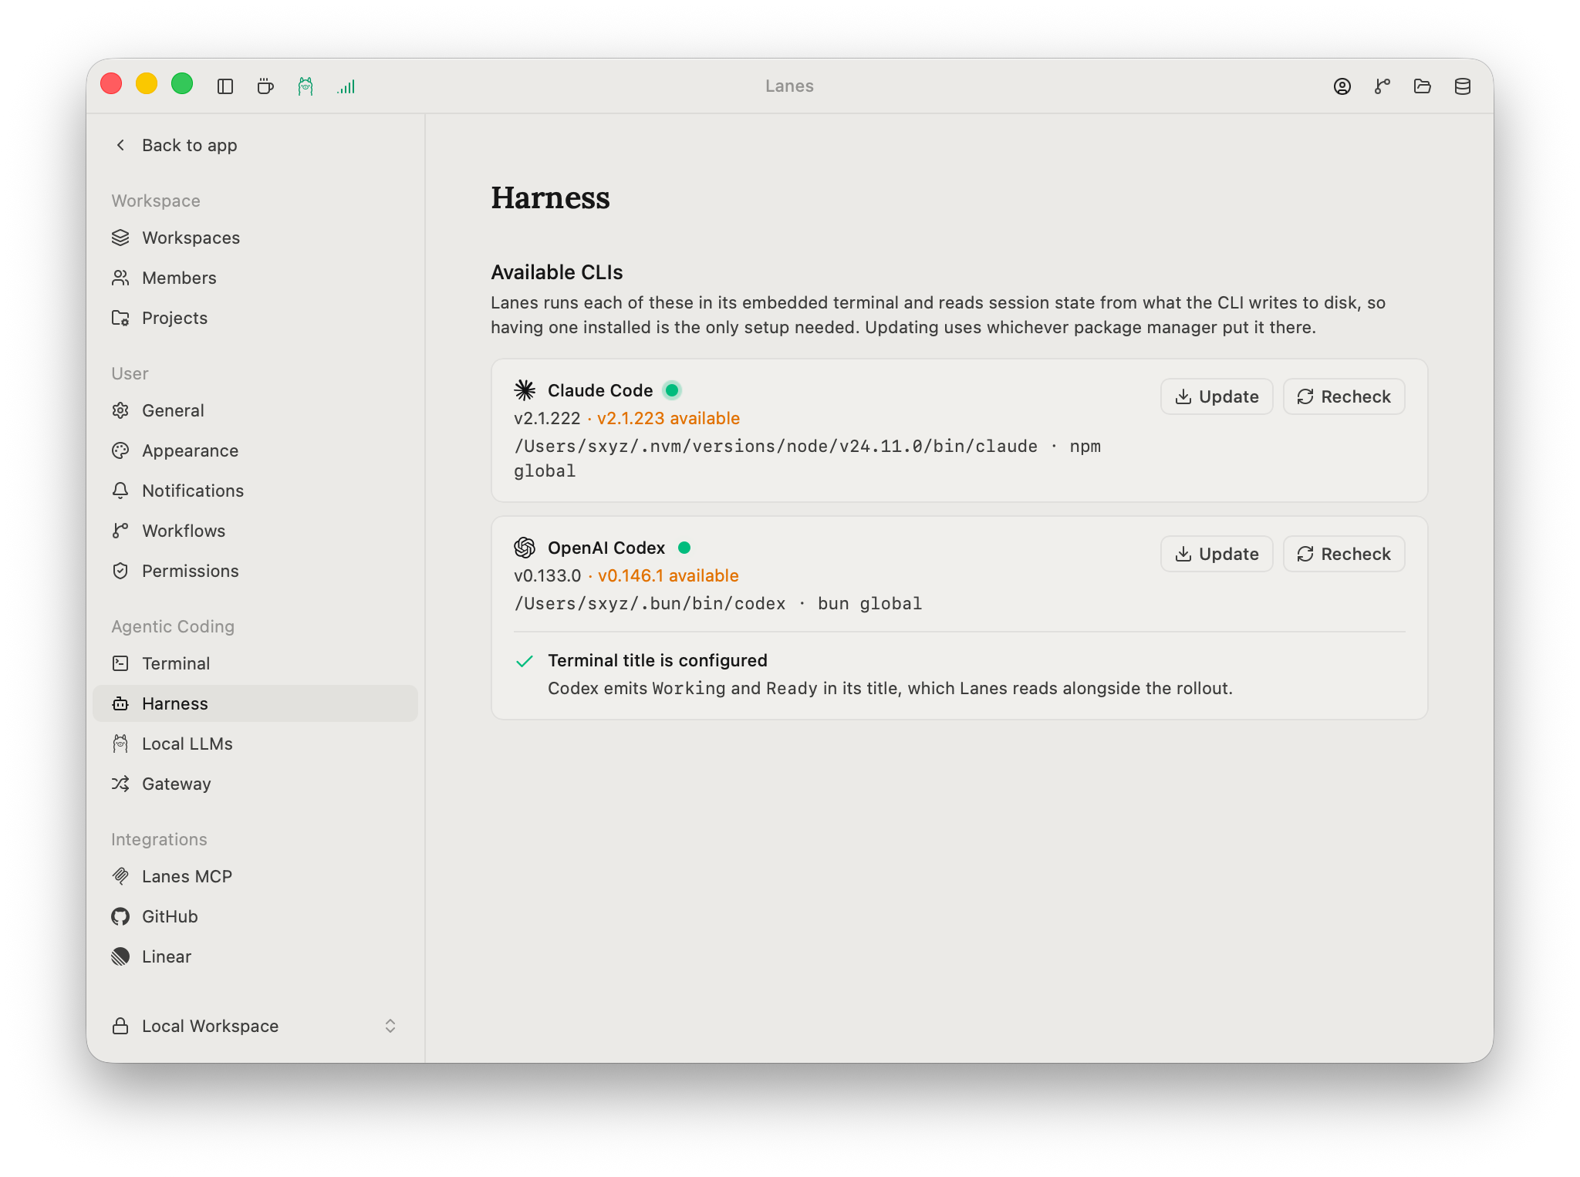Screen dimensions: 1580x1177
Task: Expand the Local Workspace switcher
Action: (255, 1026)
